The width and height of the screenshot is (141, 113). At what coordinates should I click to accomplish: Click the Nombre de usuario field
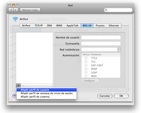(101, 37)
